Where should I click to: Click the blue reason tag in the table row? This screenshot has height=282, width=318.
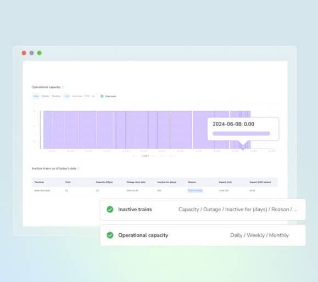coord(195,190)
